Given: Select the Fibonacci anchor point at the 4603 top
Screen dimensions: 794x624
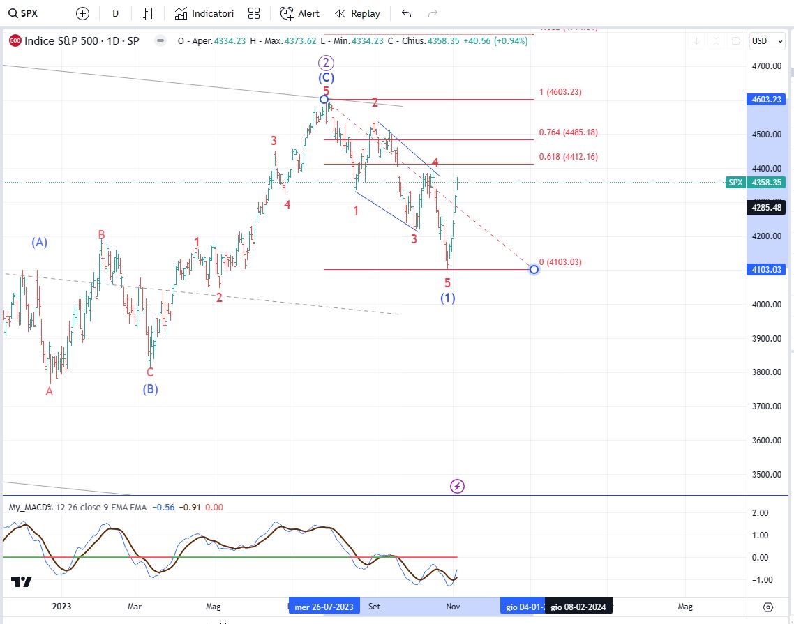Looking at the screenshot, I should click(324, 99).
